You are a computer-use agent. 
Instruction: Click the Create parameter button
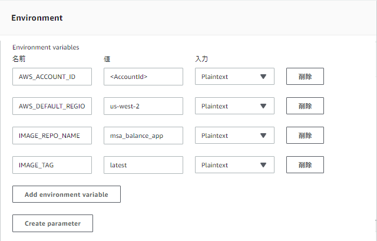point(52,223)
